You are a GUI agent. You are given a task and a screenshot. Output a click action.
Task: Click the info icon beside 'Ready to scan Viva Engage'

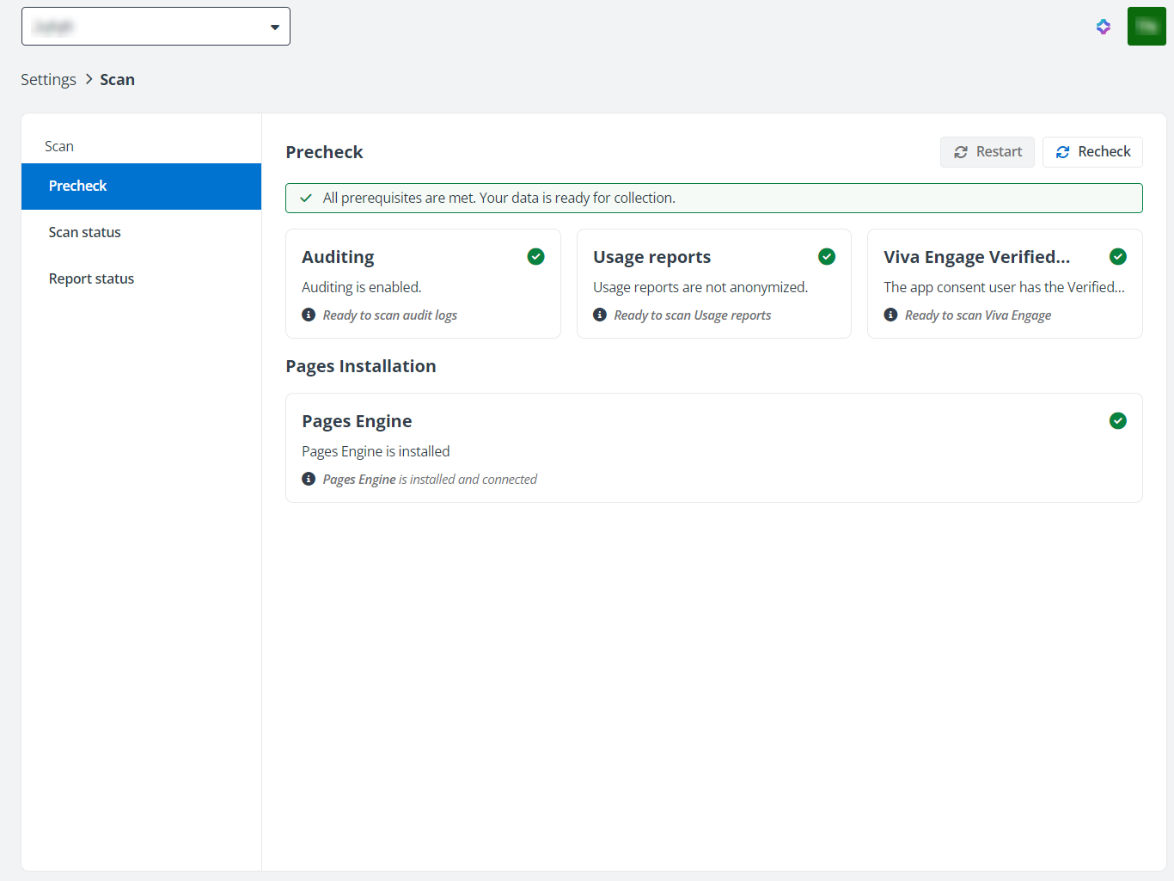coord(890,315)
